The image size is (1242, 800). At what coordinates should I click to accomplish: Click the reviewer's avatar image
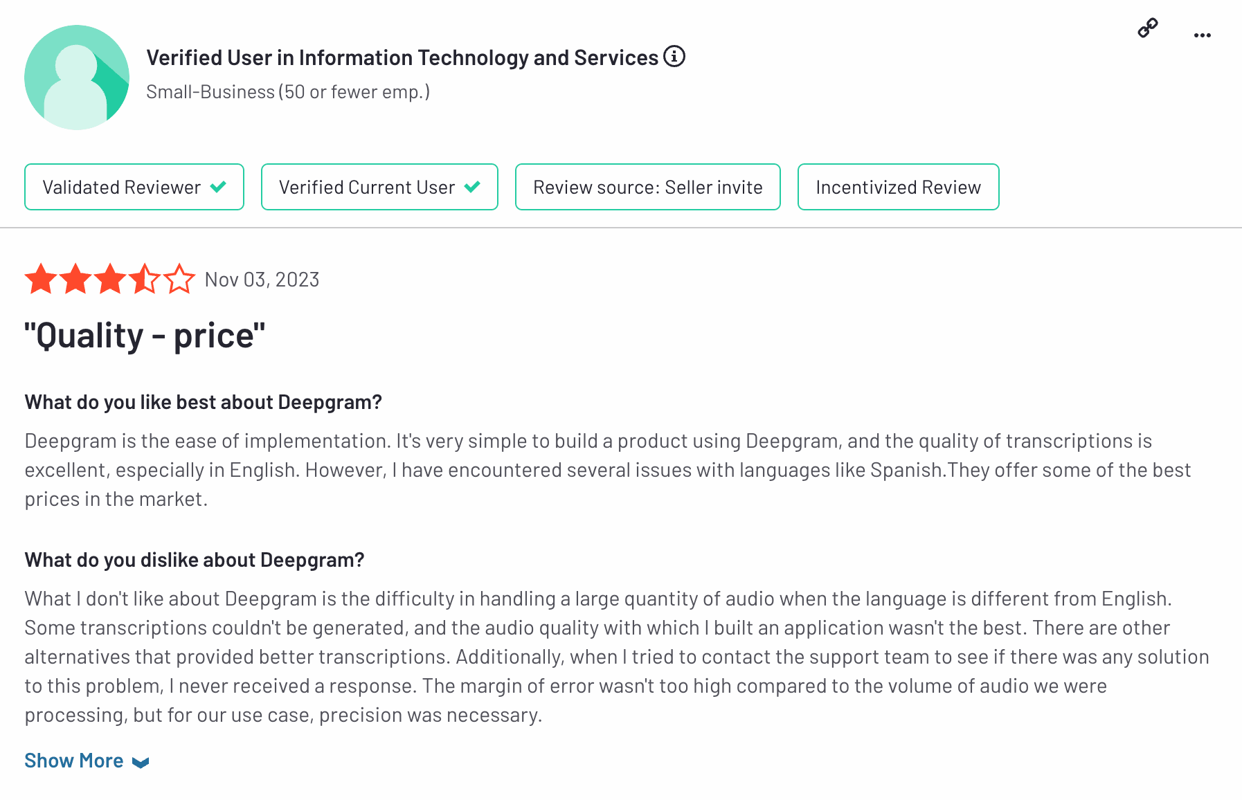point(77,78)
